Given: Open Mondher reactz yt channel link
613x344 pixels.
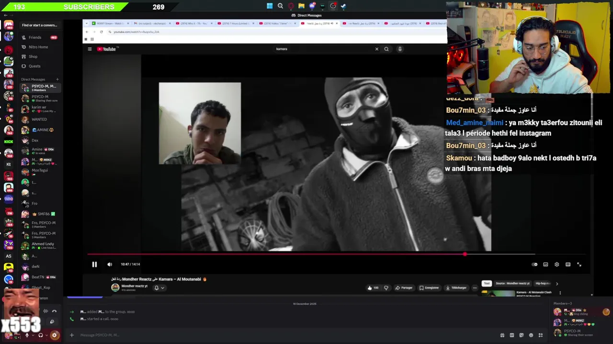Looking at the screenshot, I should click(x=135, y=286).
